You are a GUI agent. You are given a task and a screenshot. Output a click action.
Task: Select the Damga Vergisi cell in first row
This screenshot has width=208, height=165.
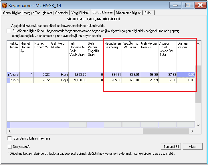(186, 75)
